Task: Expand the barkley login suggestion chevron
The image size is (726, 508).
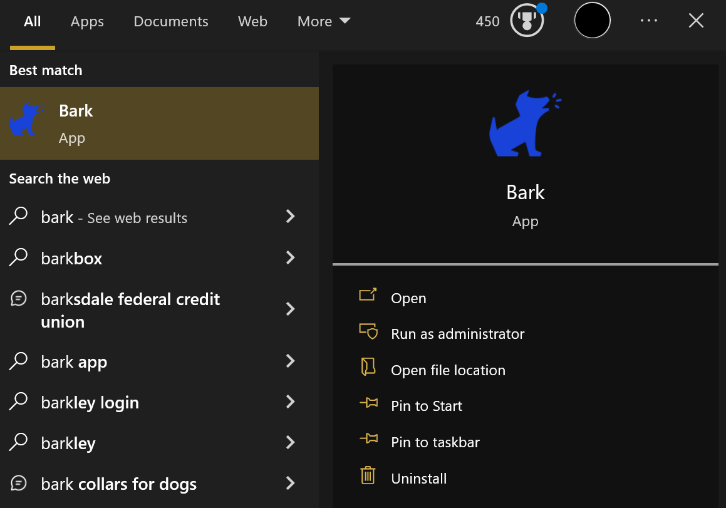Action: [290, 402]
